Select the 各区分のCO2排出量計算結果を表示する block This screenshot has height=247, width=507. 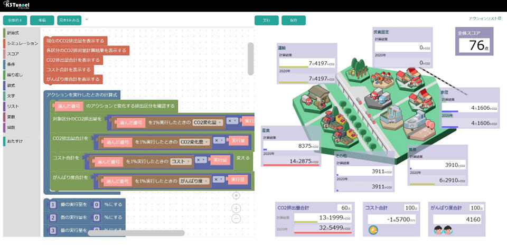(86, 51)
